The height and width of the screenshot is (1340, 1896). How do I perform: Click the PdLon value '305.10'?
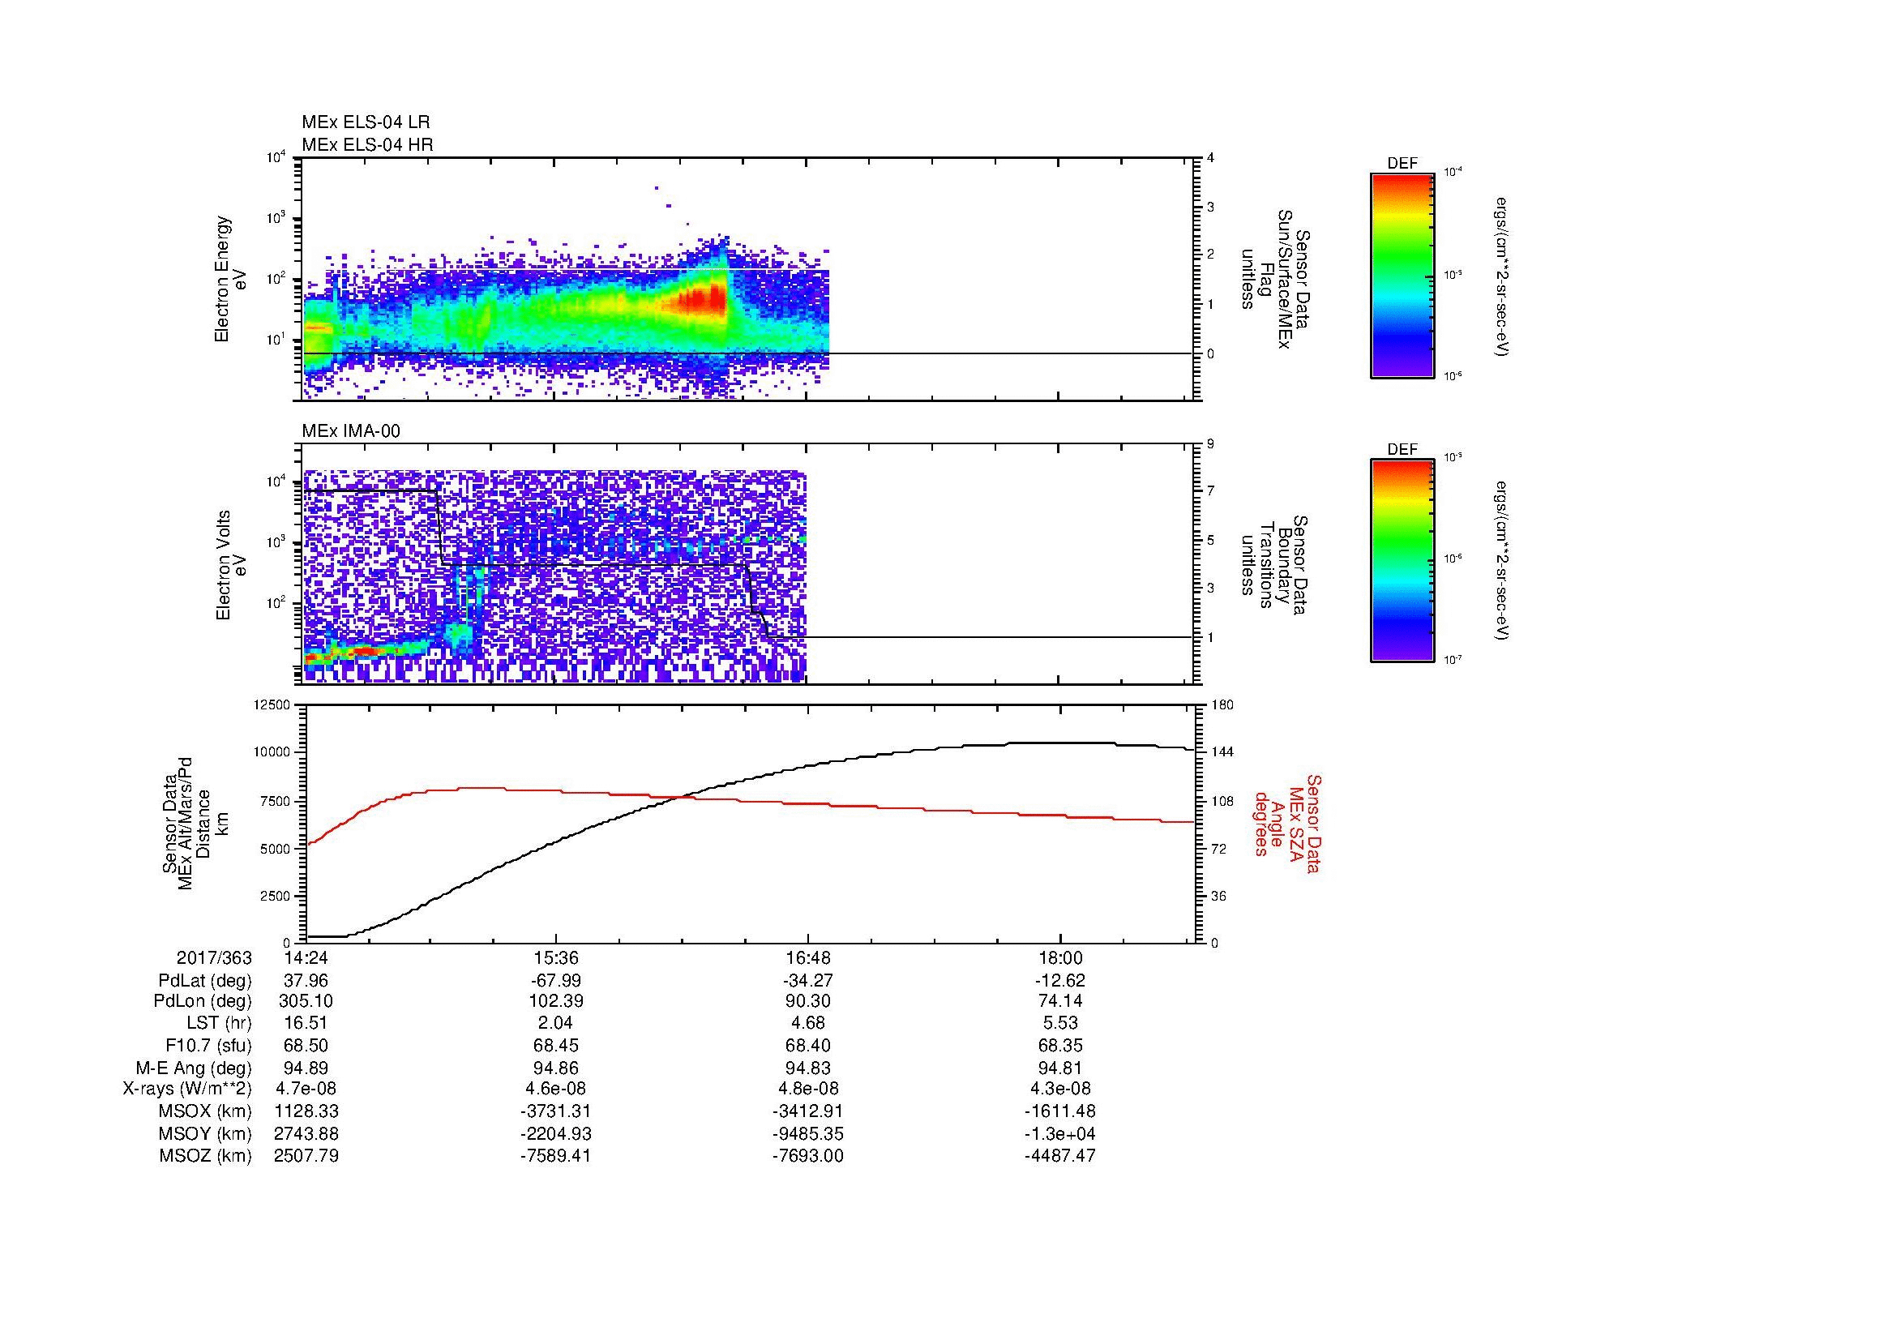306,1000
